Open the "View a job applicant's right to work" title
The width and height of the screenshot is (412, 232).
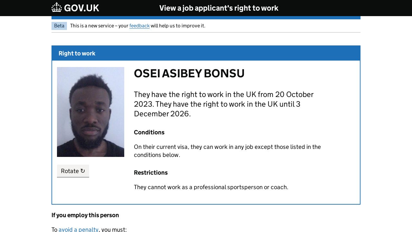tap(219, 8)
